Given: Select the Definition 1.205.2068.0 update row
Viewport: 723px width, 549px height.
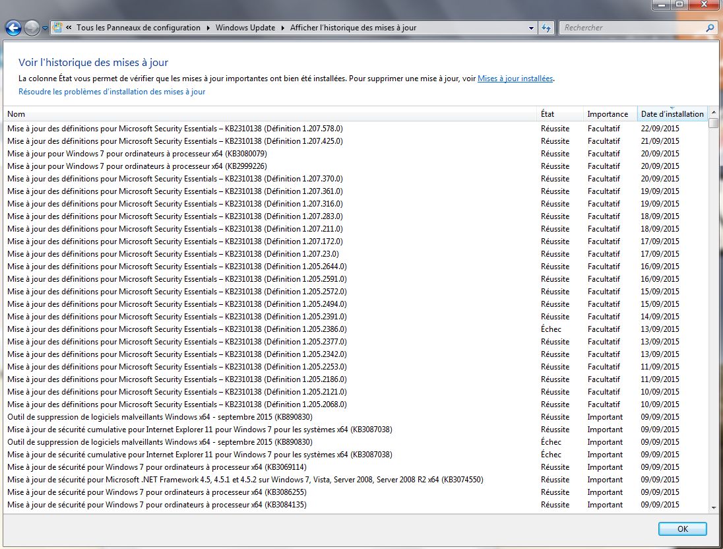Looking at the screenshot, I should 355,404.
